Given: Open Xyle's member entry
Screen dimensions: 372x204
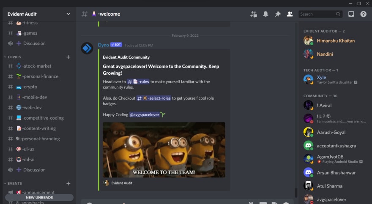Looking at the screenshot, I should [x=334, y=79].
